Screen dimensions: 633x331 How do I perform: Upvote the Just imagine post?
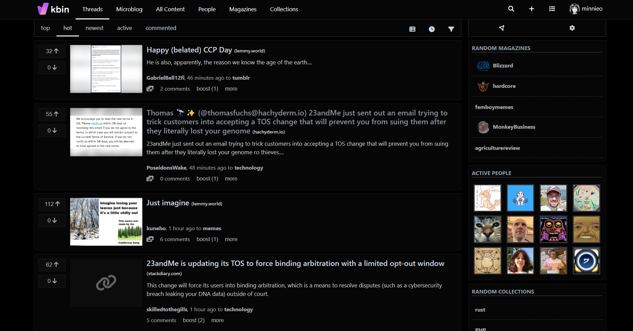pos(52,204)
